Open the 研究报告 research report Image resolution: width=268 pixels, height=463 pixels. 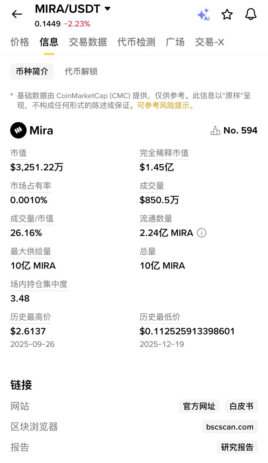pos(237,447)
